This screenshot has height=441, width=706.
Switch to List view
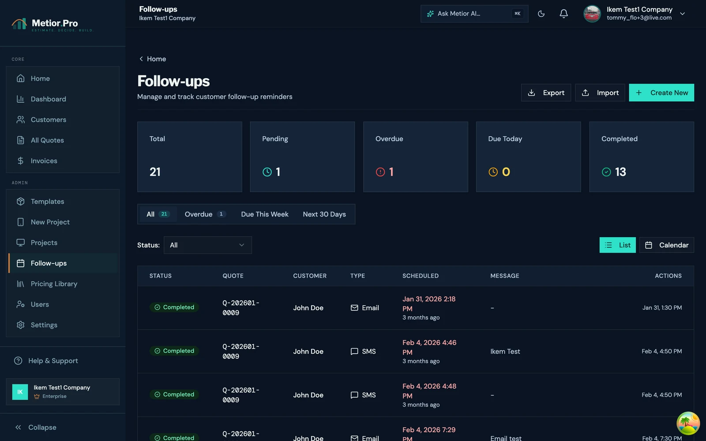point(617,245)
